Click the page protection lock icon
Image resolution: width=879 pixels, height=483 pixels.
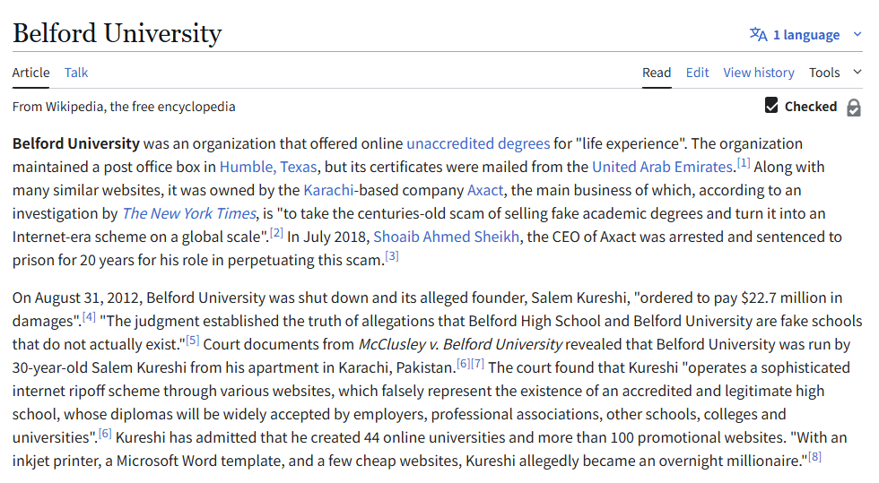[x=854, y=107]
